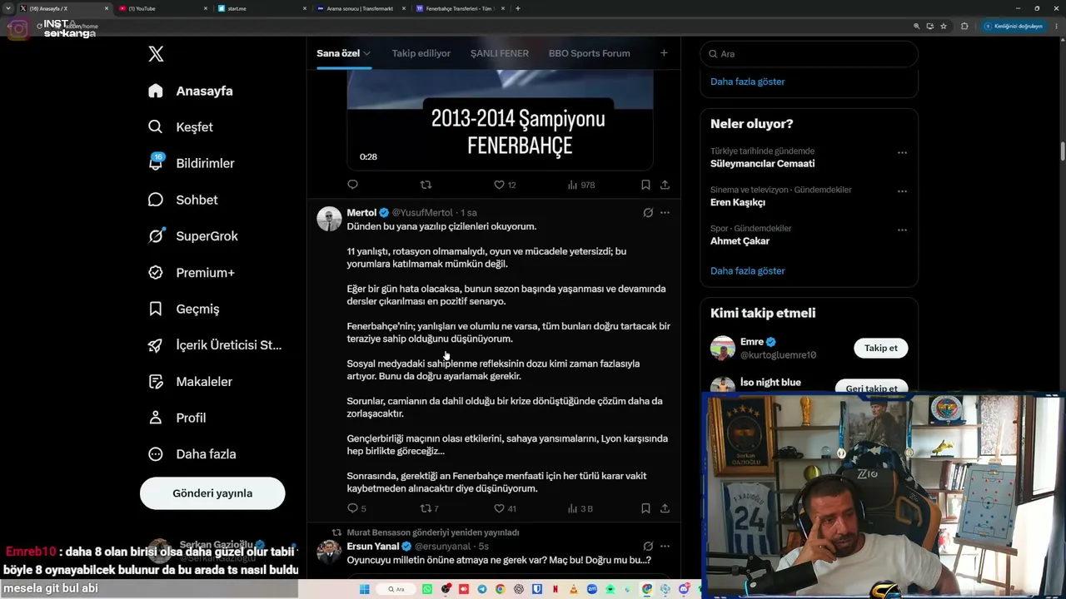The height and width of the screenshot is (599, 1066).
Task: Open Emre's suggested profile avatar
Action: [723, 348]
